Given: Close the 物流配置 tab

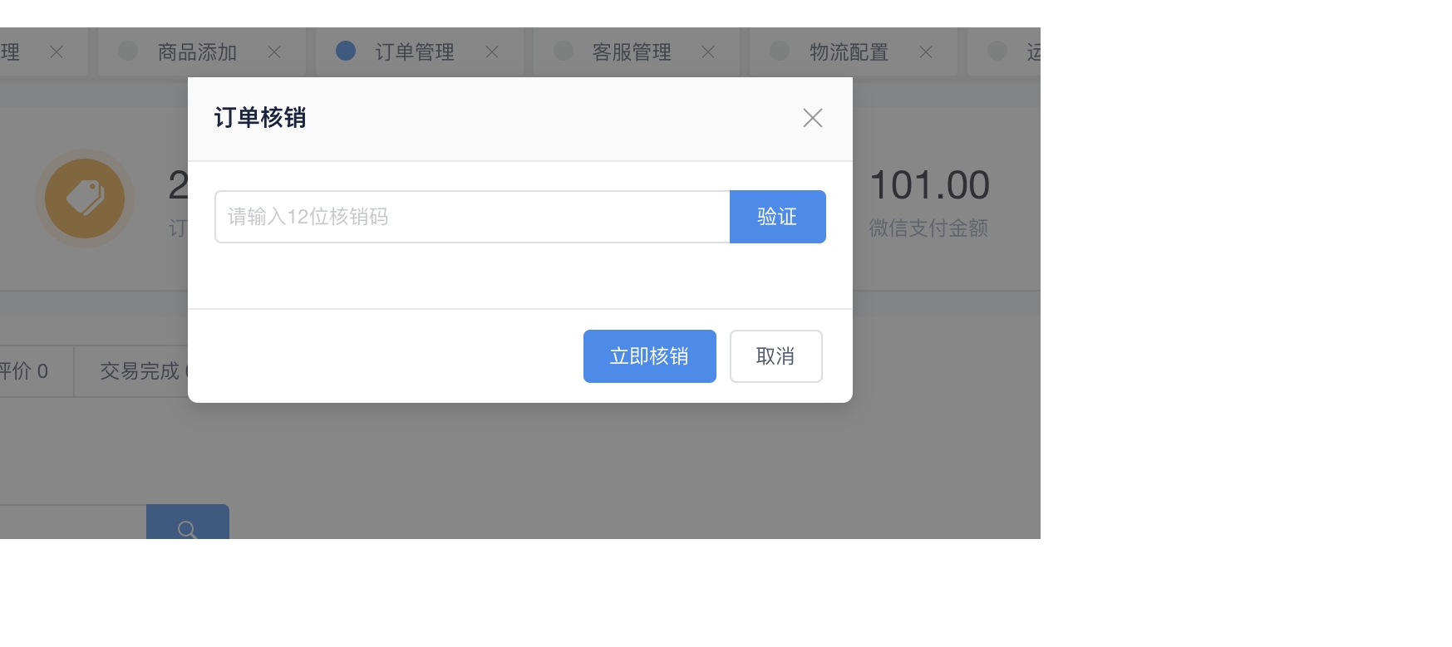Looking at the screenshot, I should click(x=926, y=52).
